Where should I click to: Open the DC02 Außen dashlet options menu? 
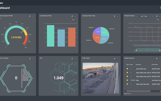tap(117, 59)
